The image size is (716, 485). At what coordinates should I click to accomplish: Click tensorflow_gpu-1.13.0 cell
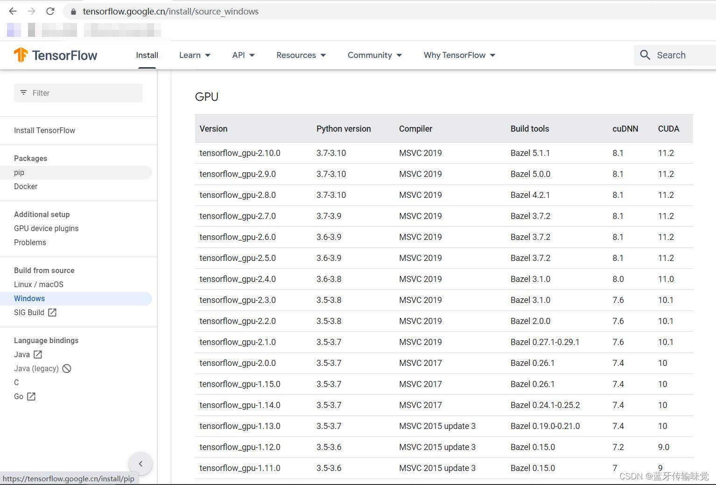point(240,426)
